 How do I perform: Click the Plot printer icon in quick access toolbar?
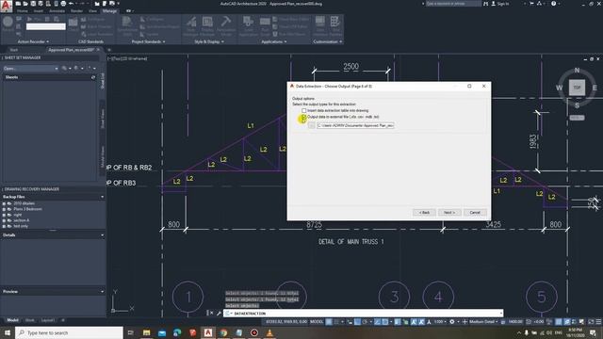pyautogui.click(x=63, y=4)
